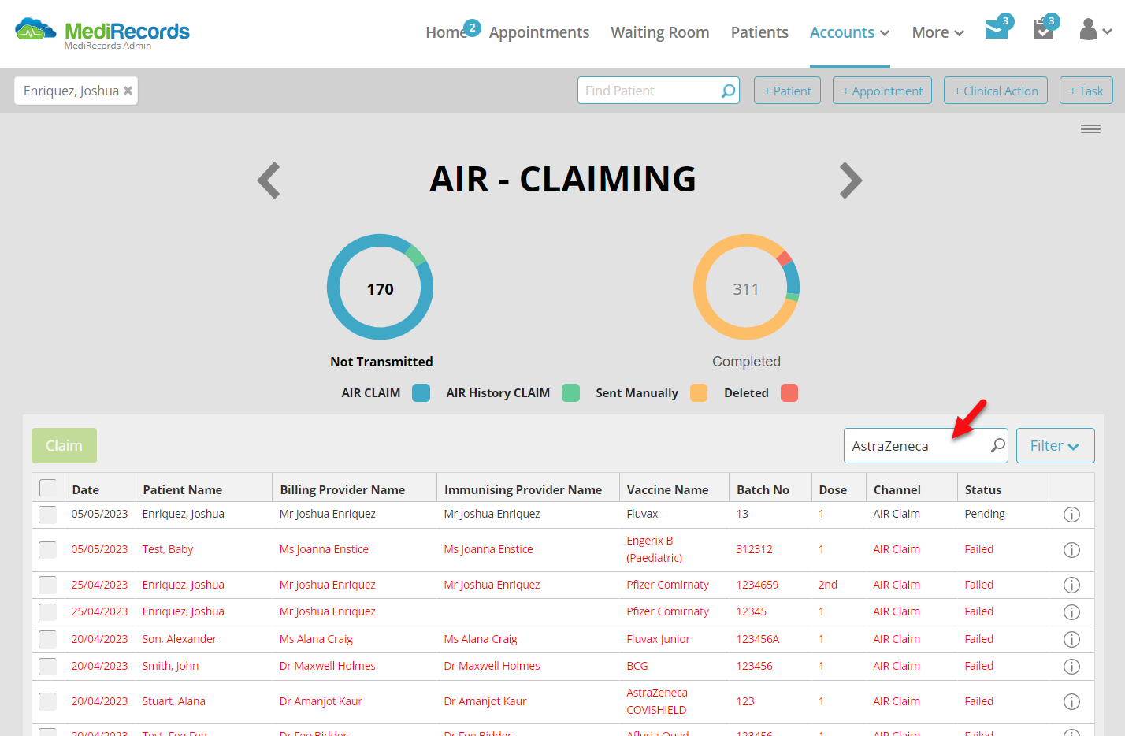
Task: Click patient name Stuart, Alana
Action: pos(173,701)
